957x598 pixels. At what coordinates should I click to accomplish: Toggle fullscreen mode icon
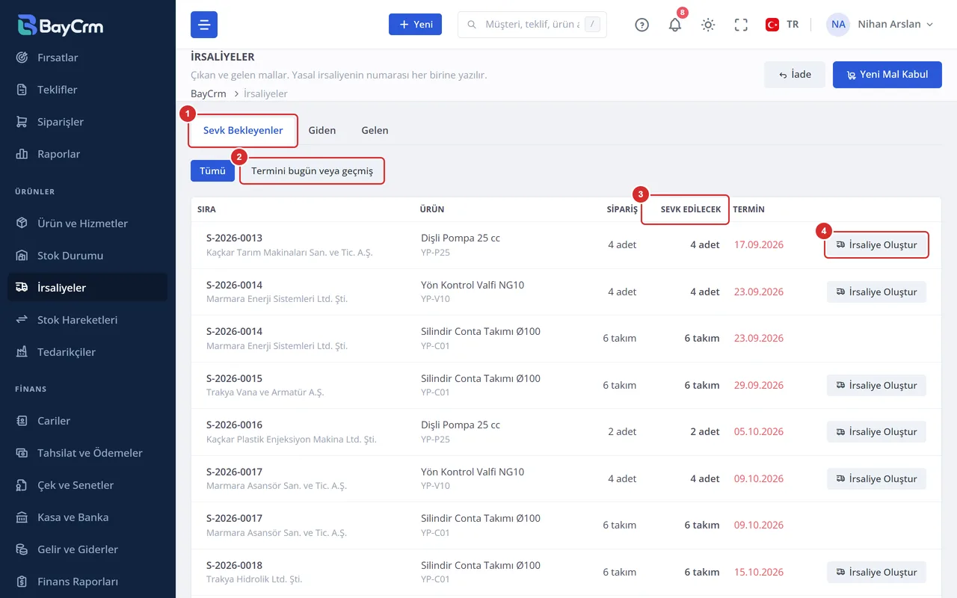pyautogui.click(x=741, y=25)
